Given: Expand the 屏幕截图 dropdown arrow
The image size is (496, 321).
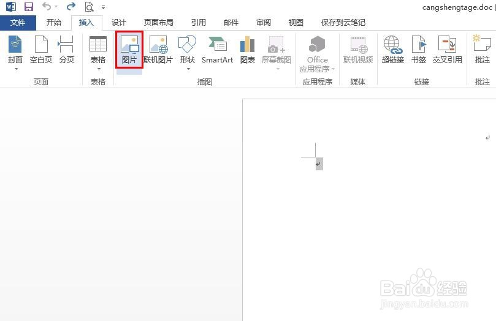Looking at the screenshot, I should point(278,69).
